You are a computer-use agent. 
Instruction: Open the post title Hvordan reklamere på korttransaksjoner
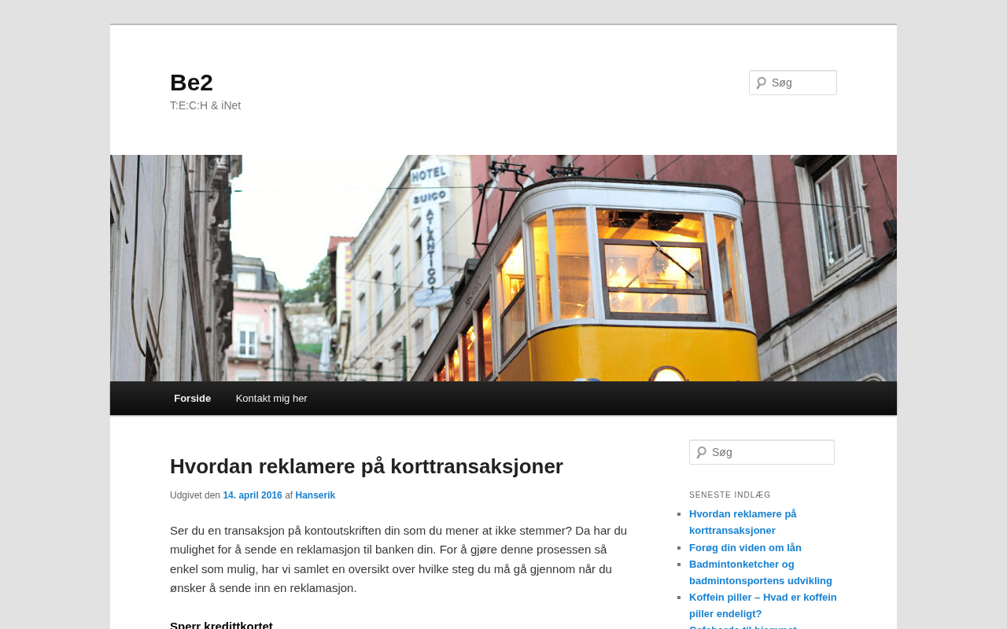tap(367, 466)
